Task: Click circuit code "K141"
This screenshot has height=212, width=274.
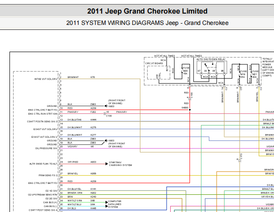Action: (x=93, y=189)
